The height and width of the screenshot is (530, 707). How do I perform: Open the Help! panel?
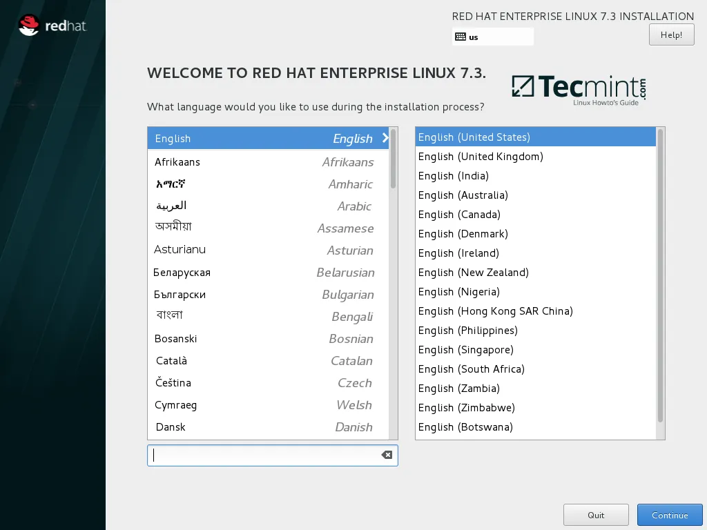pos(670,34)
